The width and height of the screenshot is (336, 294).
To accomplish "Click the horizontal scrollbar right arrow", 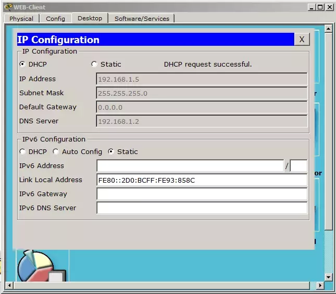I will tap(320, 285).
